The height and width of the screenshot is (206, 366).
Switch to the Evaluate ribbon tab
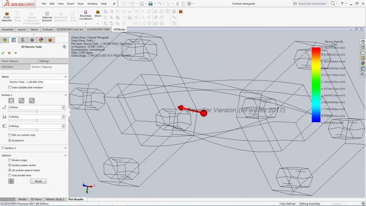48,29
